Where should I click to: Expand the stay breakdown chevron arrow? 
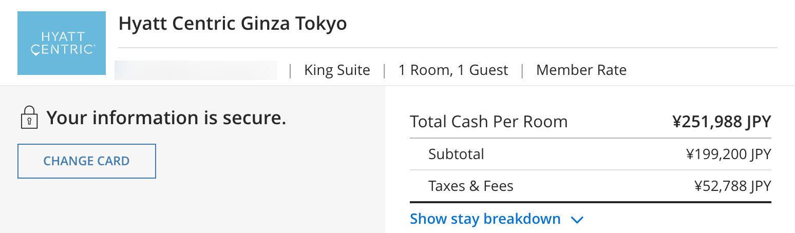coord(577,220)
